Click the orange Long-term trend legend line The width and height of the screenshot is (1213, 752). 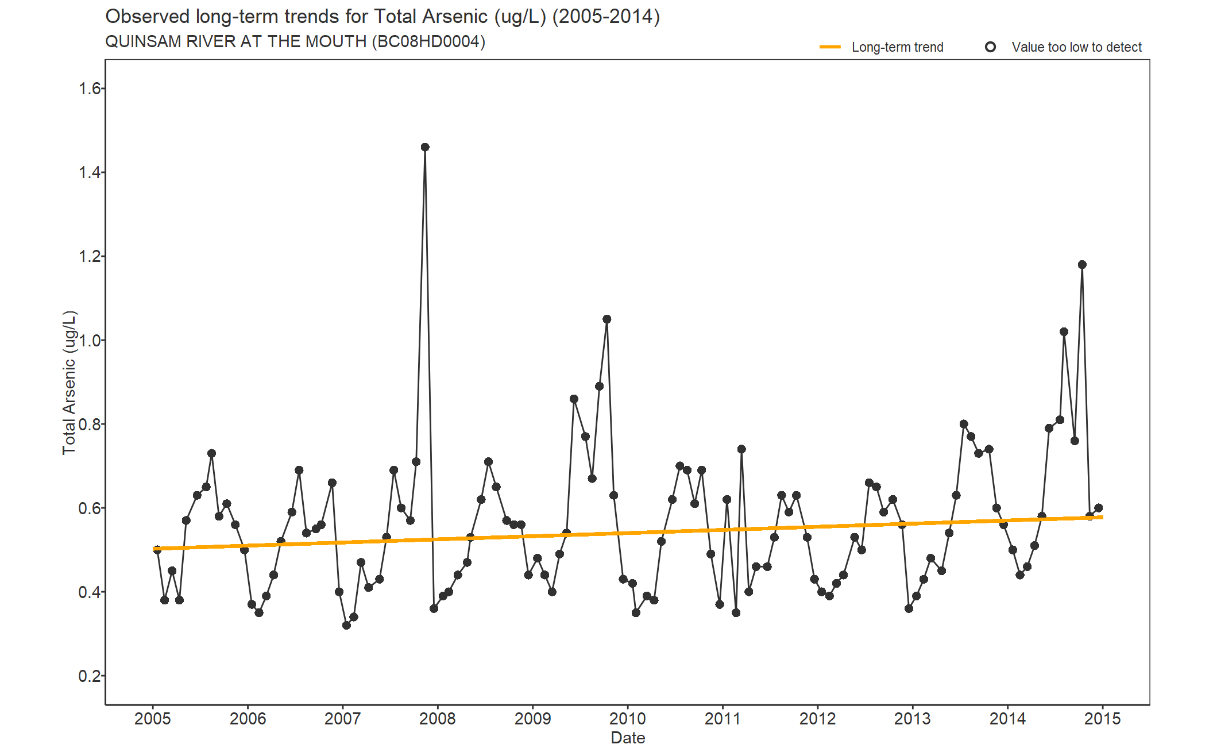[x=830, y=47]
